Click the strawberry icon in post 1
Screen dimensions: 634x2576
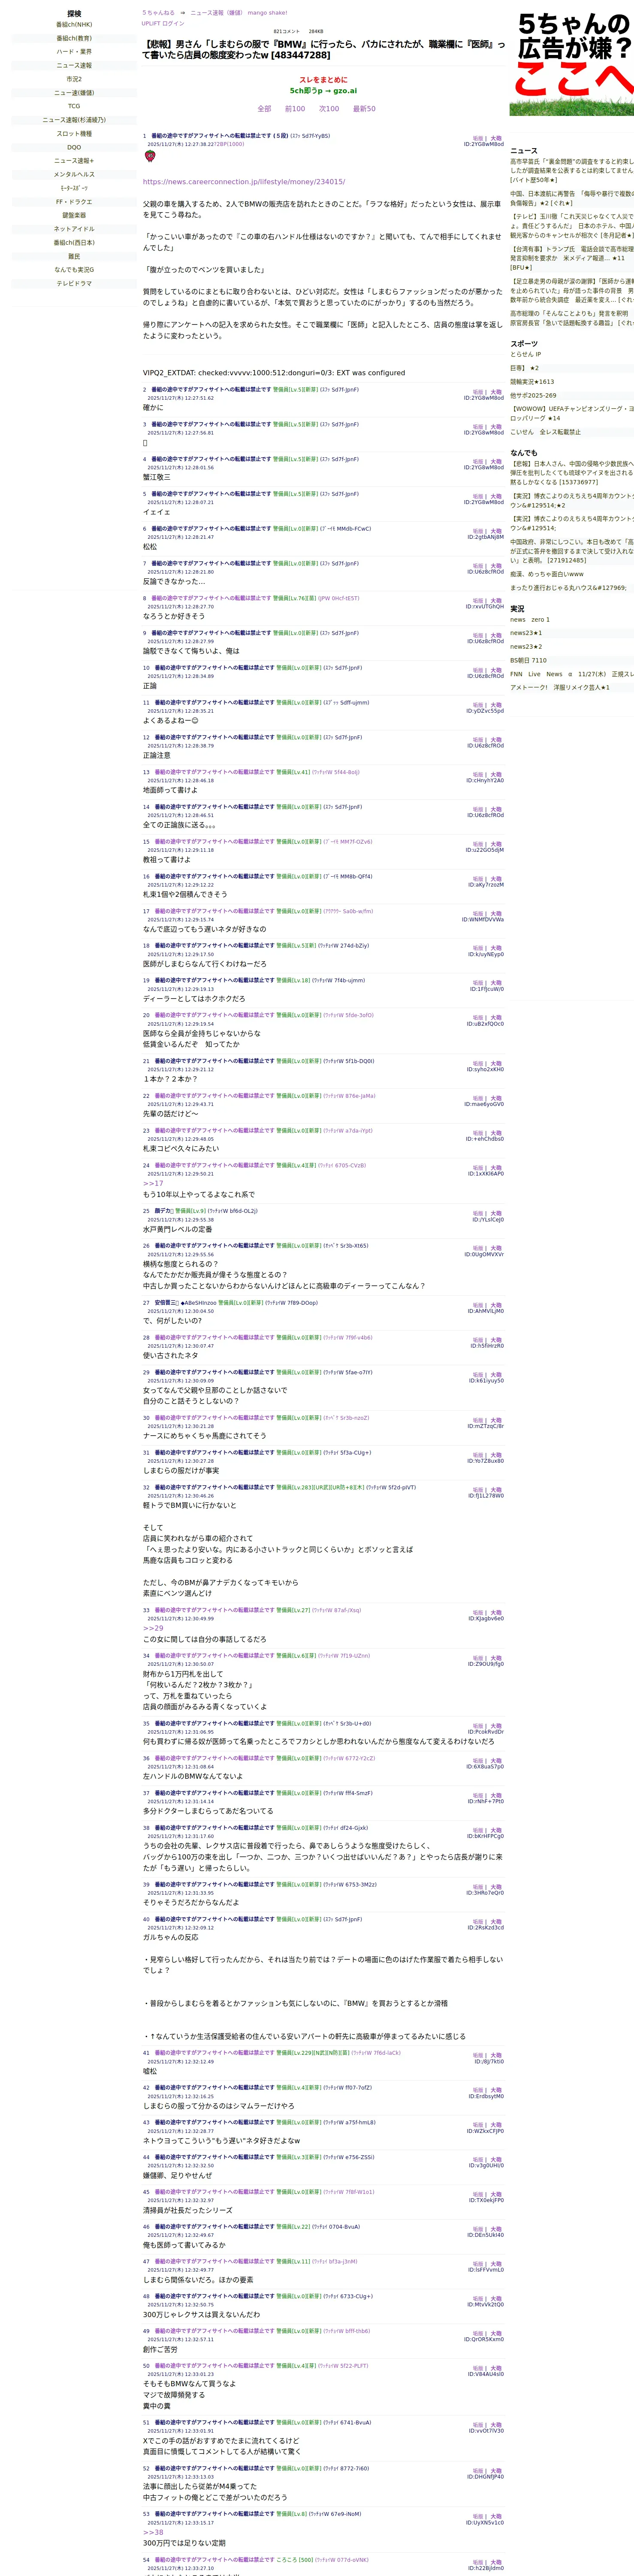[151, 156]
